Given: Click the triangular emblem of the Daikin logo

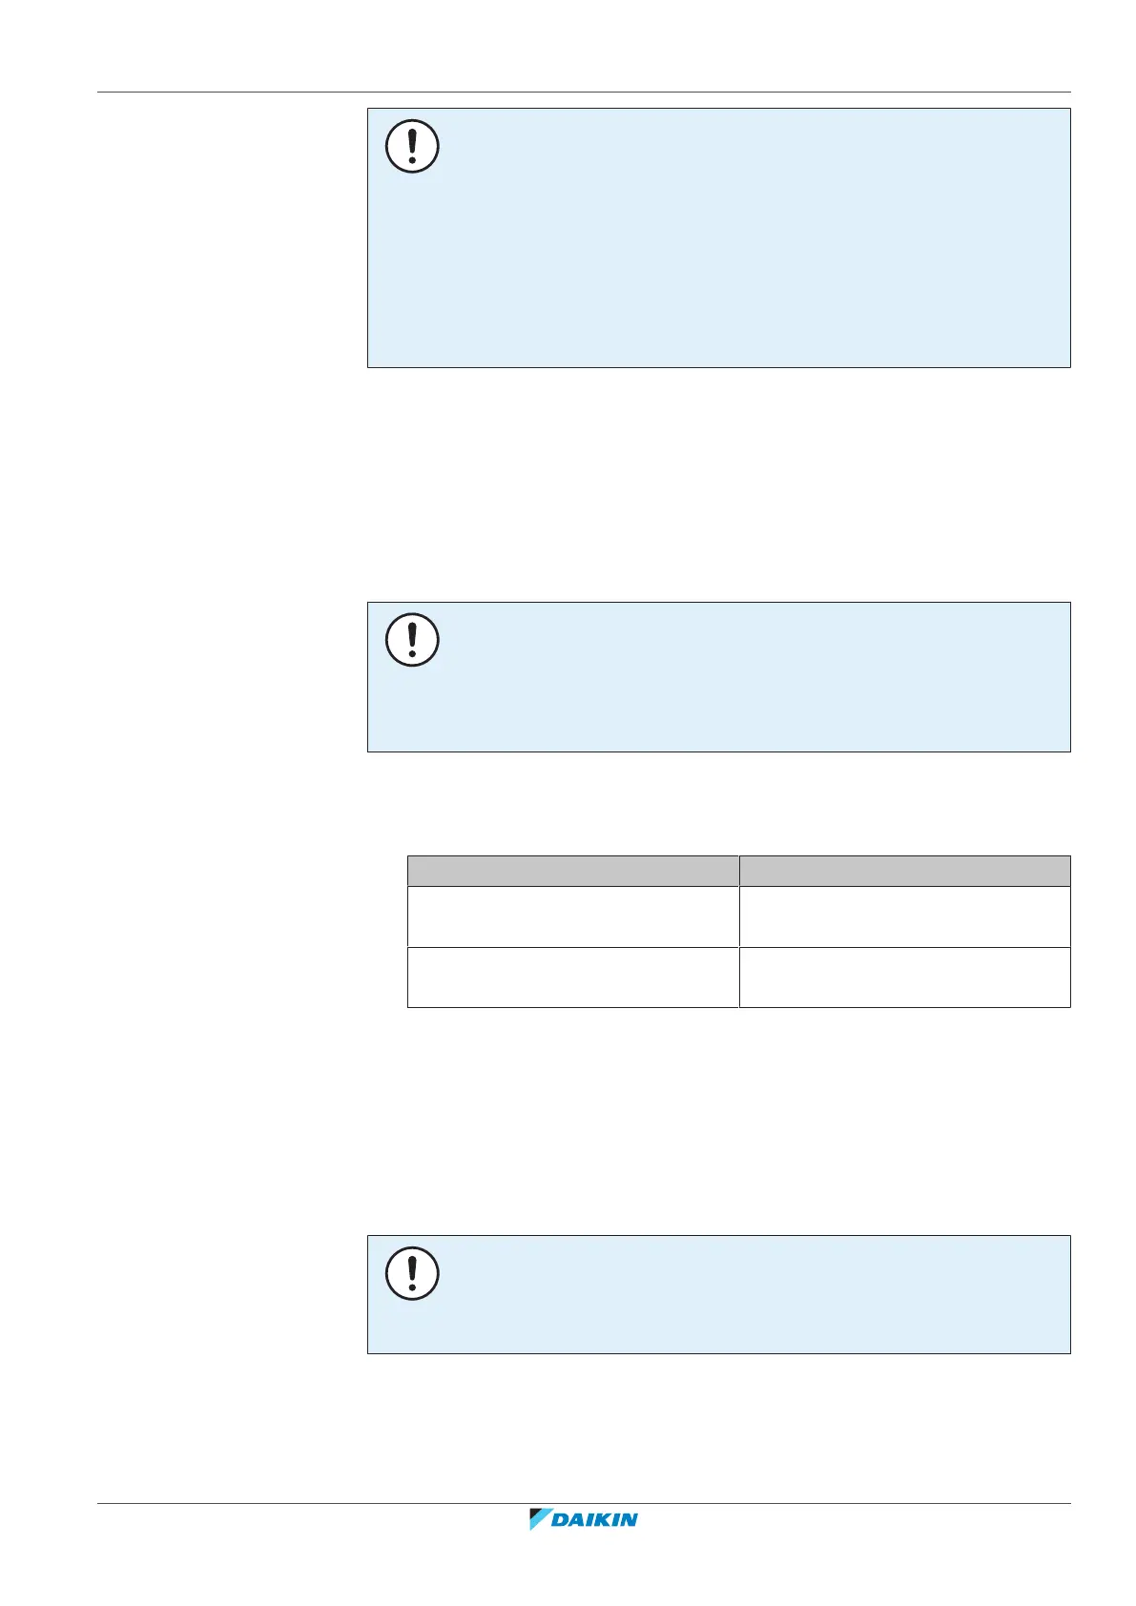Looking at the screenshot, I should click(x=540, y=1520).
